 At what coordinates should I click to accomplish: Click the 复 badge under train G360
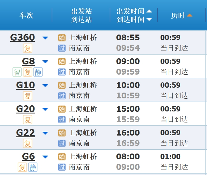click(x=28, y=48)
